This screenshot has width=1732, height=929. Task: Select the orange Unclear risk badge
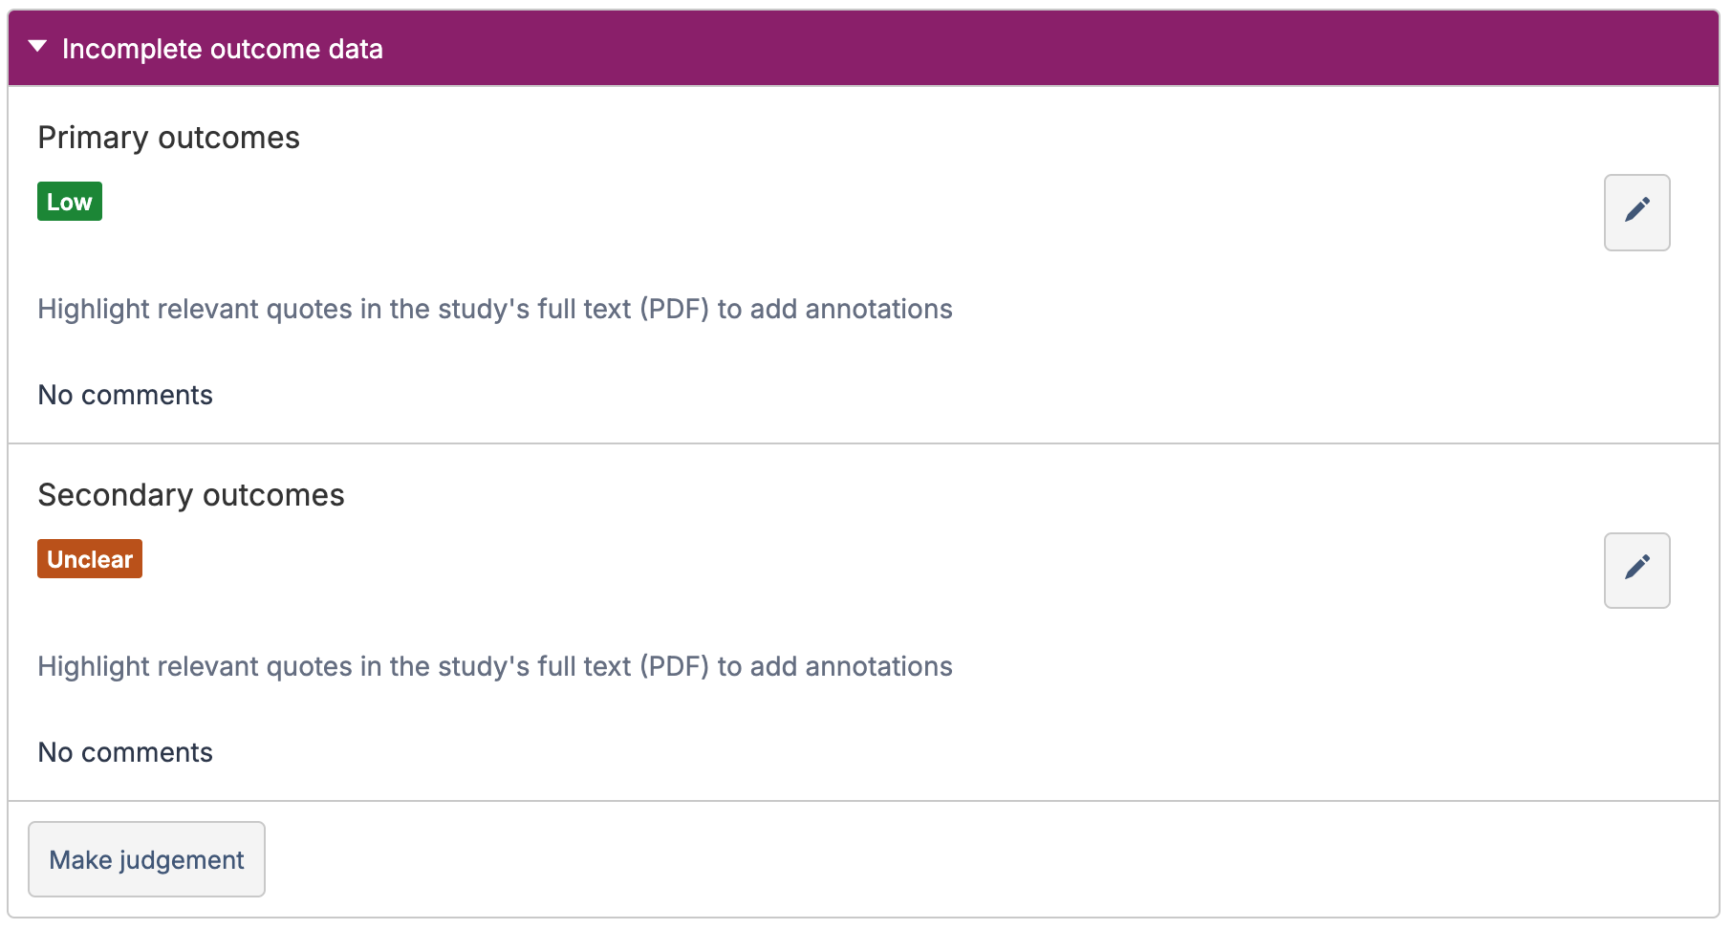click(x=90, y=559)
